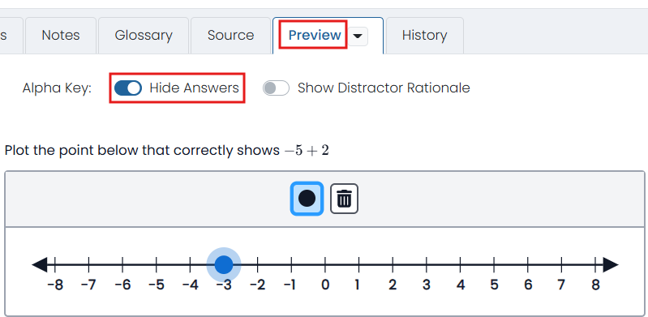Open the Glossary tab
The height and width of the screenshot is (317, 648).
pos(144,36)
